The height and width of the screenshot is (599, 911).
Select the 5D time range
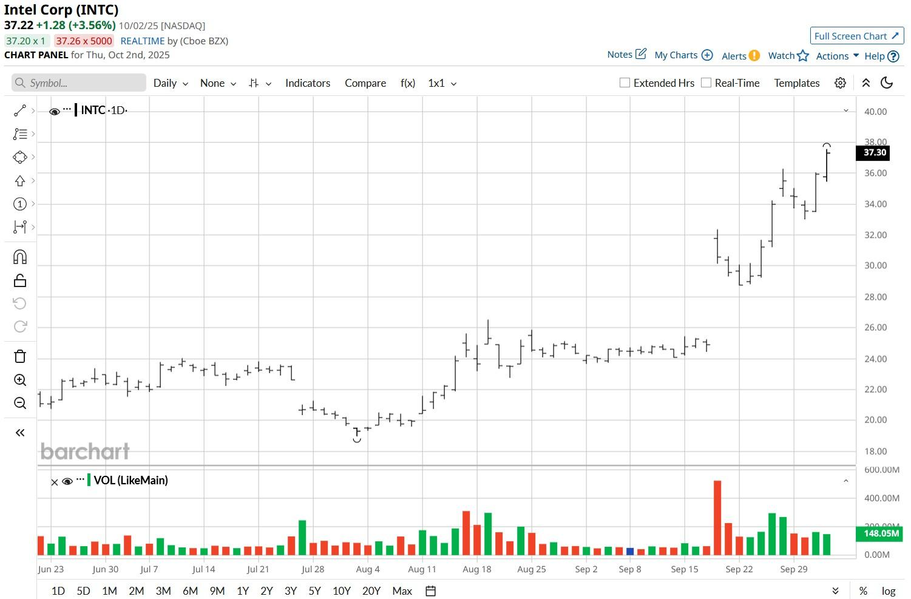[83, 591]
